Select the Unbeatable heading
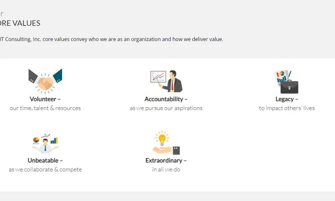The width and height of the screenshot is (335, 201). (x=45, y=160)
